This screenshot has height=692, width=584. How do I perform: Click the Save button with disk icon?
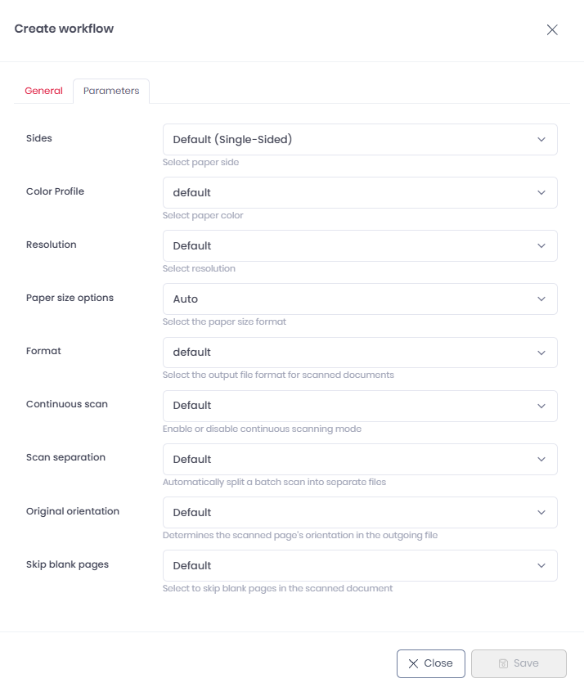[519, 663]
